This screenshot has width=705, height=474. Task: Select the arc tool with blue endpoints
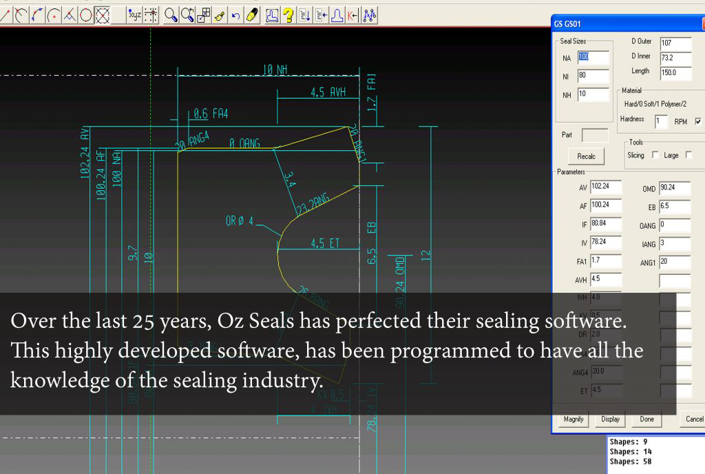pos(37,15)
